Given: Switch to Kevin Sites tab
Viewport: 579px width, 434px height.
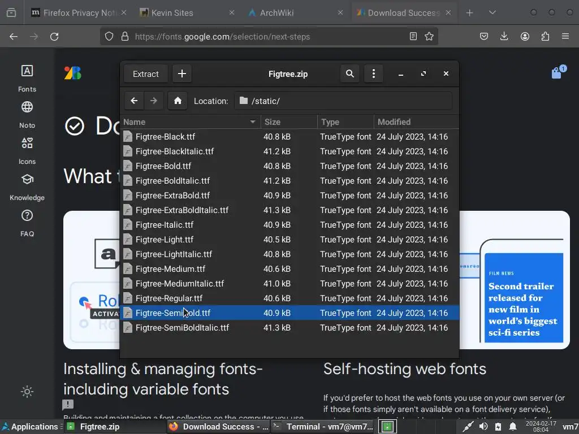Looking at the screenshot, I should 187,13.
